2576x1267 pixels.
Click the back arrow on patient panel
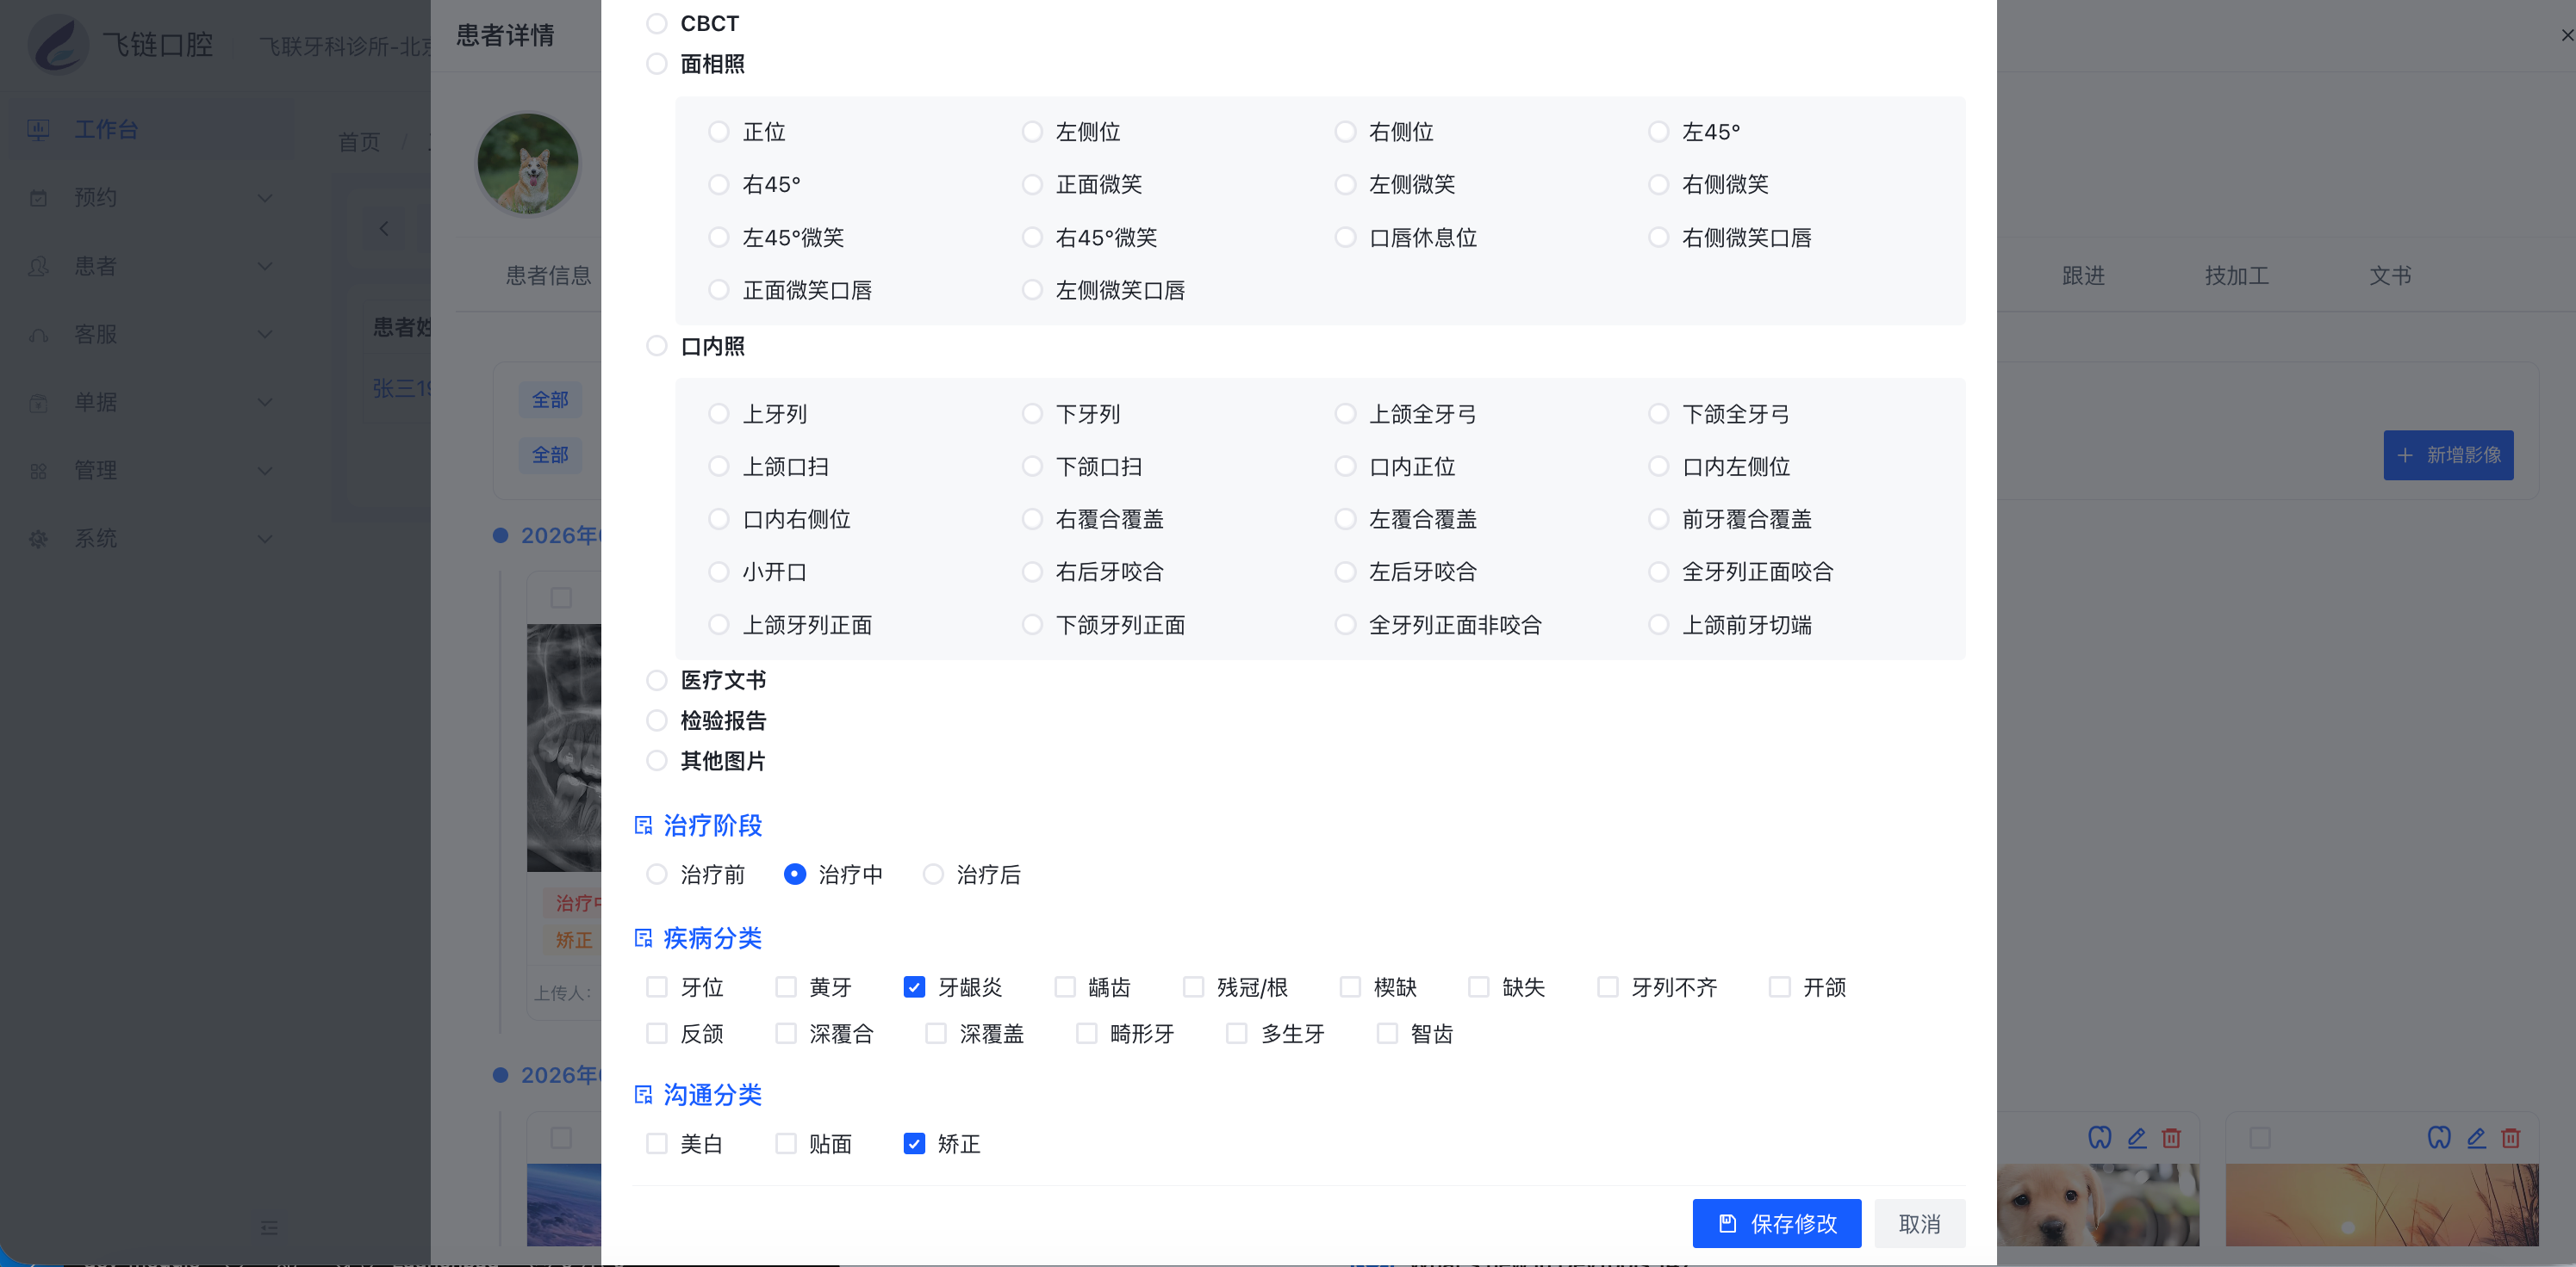[x=384, y=229]
